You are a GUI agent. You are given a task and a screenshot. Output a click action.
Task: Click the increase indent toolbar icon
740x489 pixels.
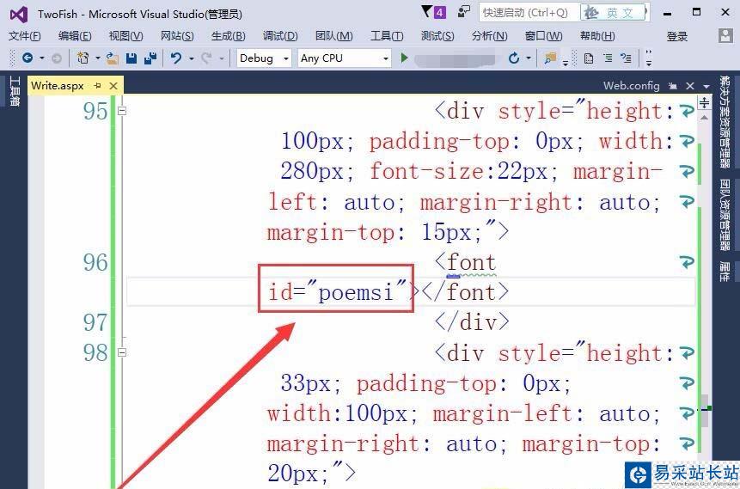tap(608, 58)
